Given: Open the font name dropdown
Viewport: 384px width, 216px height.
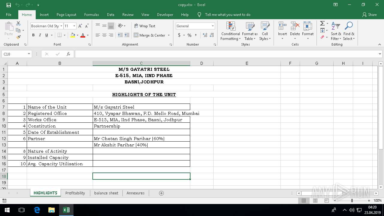Looking at the screenshot, I should (61, 26).
